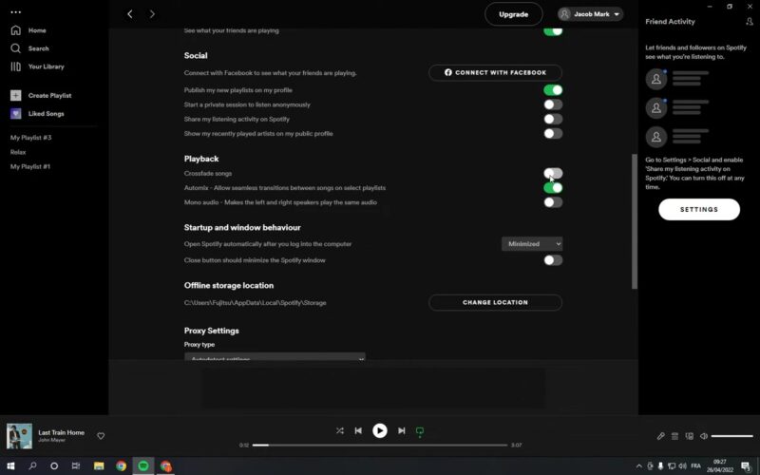Open the Proxy type dropdown
The image size is (760, 475).
tap(275, 357)
